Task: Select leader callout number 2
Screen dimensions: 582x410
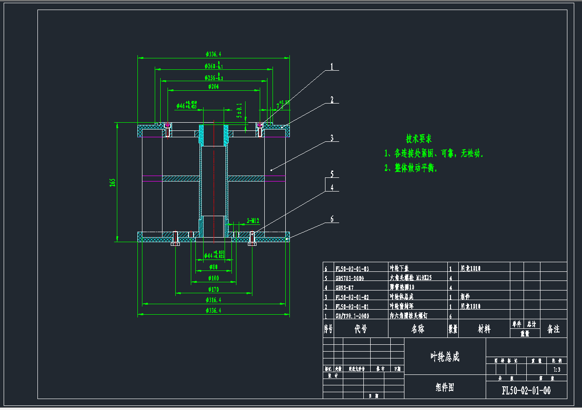Action: [332, 100]
